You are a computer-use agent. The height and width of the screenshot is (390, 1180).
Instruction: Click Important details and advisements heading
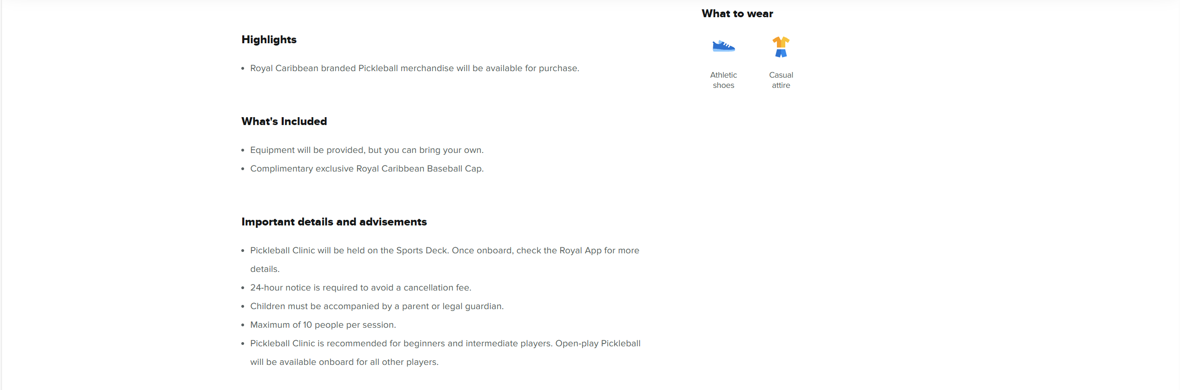click(334, 222)
